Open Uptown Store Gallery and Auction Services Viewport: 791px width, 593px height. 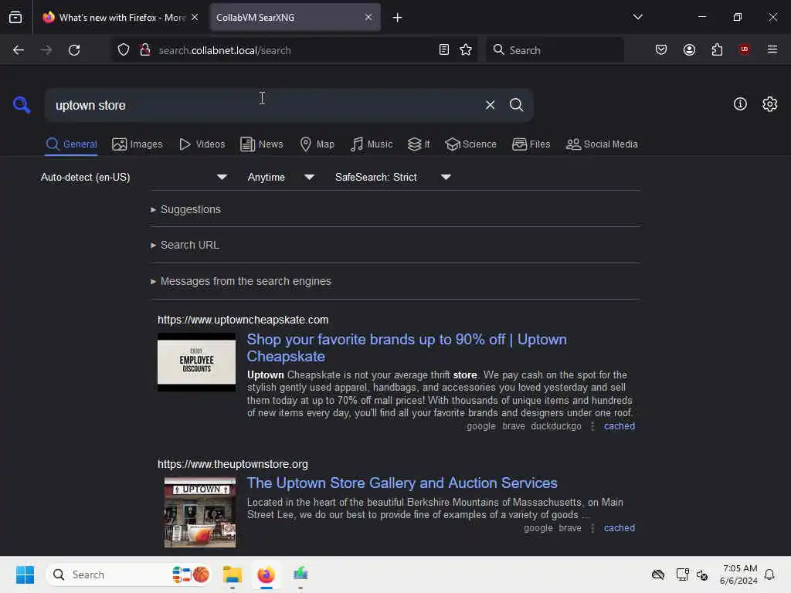tap(402, 483)
